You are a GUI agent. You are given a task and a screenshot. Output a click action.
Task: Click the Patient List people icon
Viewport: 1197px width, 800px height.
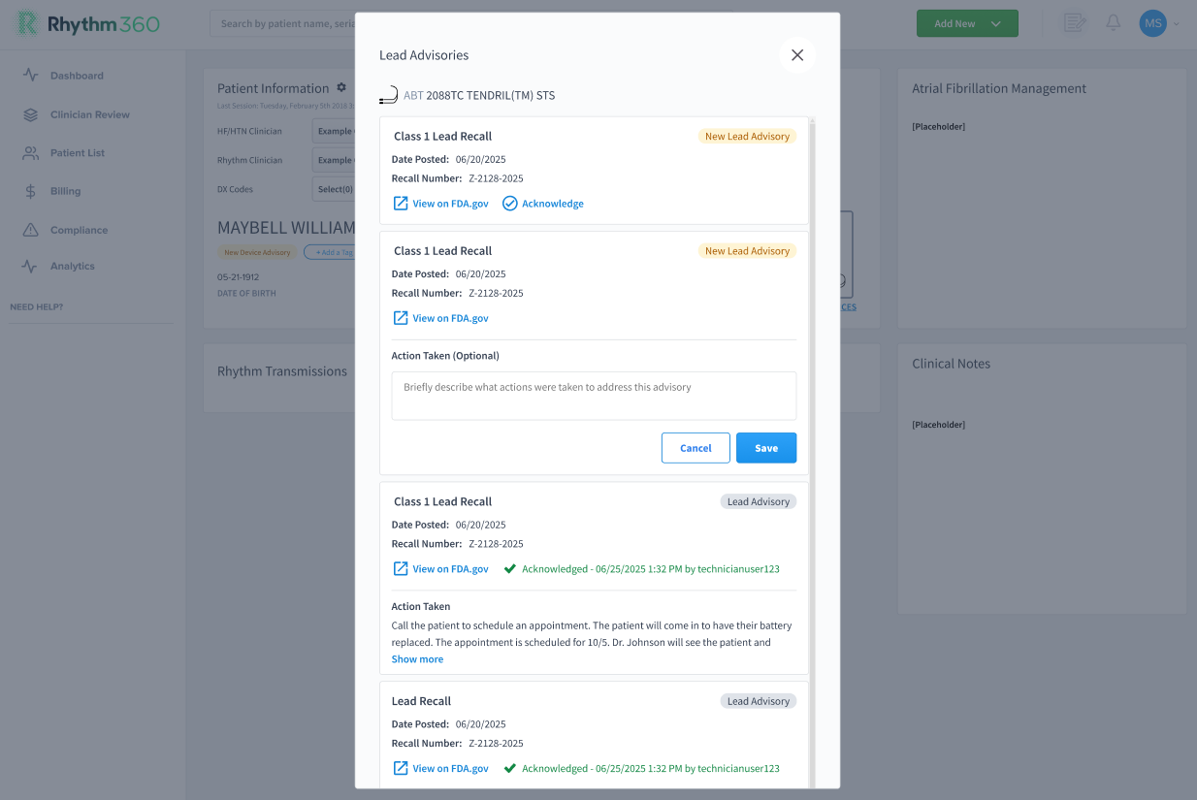coord(31,153)
